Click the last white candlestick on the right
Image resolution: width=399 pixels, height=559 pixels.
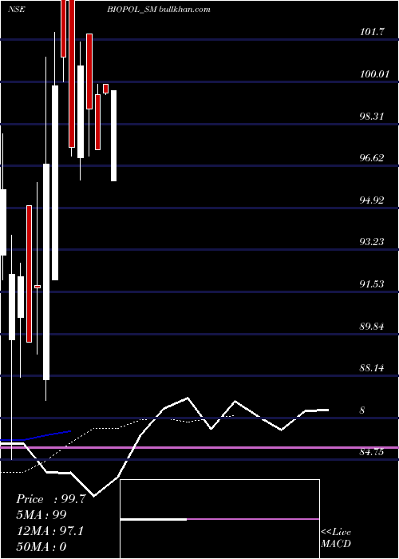(113, 136)
